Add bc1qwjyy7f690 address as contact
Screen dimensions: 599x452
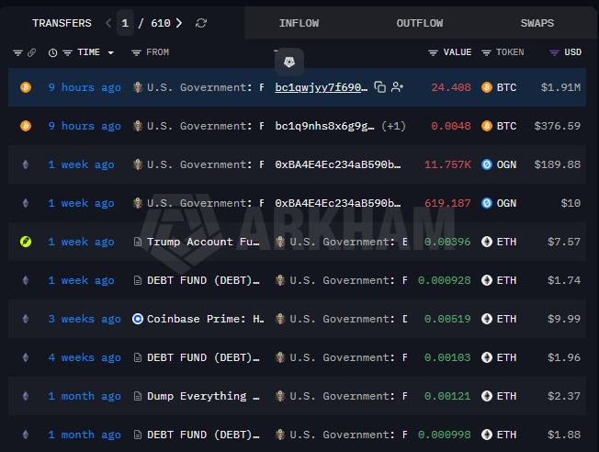[x=397, y=87]
